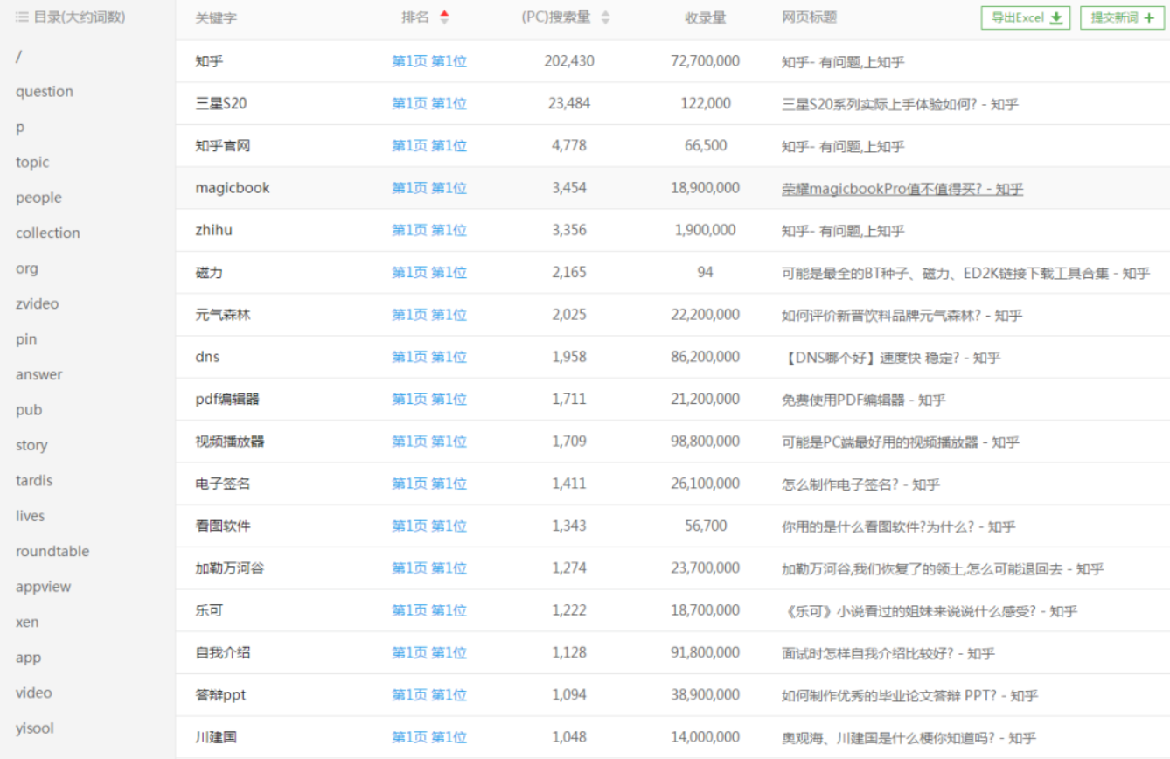The image size is (1170, 759).
Task: Click the list icon beside 目录(大约词数)
Action: pos(22,17)
